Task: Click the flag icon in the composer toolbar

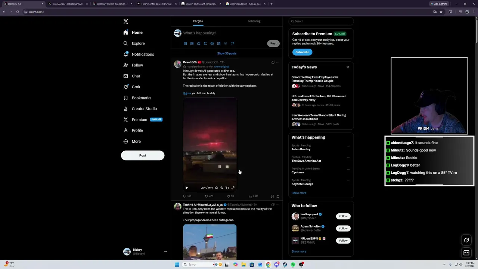Action: [232, 43]
